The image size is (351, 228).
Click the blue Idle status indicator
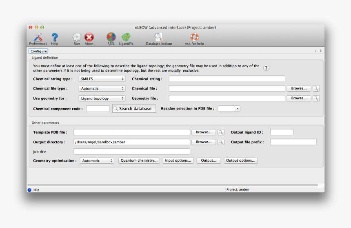coord(29,190)
